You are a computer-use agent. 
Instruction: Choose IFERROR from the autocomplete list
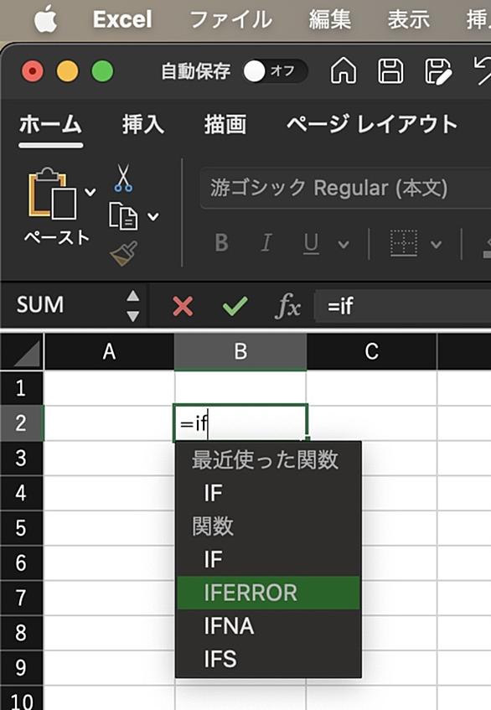268,593
